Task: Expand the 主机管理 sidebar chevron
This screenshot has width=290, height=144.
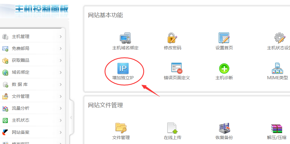Action: 61,37
